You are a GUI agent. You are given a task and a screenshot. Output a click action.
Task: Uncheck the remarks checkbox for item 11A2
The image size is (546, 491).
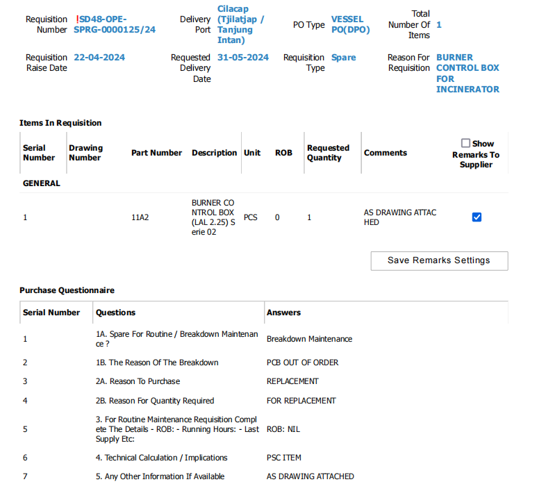click(x=477, y=217)
